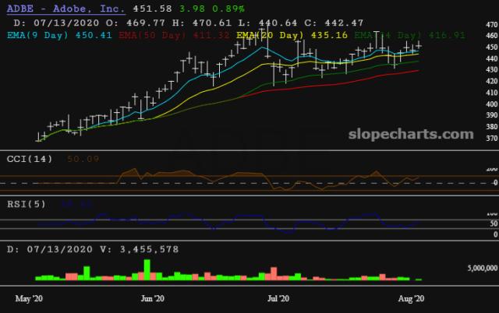This screenshot has height=313, width=499.
Task: Click the Jul '20 date axis label
Action: point(278,298)
